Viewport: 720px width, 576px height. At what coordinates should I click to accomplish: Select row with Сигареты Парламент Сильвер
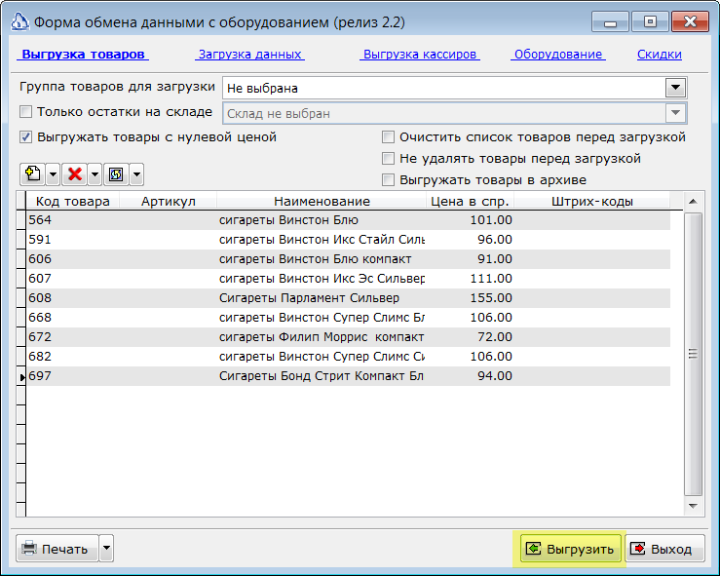[x=348, y=297]
